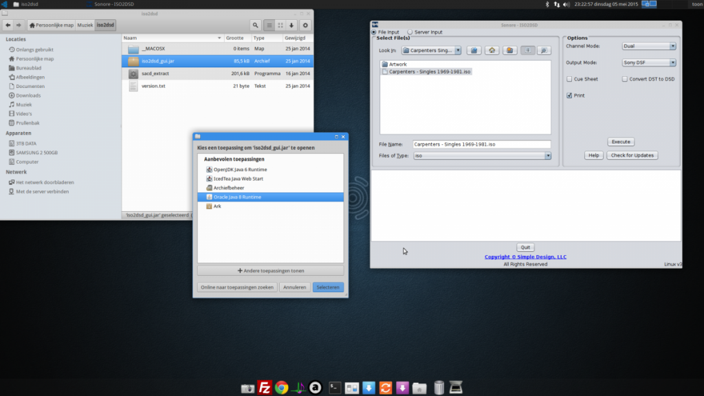Check Convert DST to DSD option
Screen dimensions: 704x396
(x=625, y=79)
